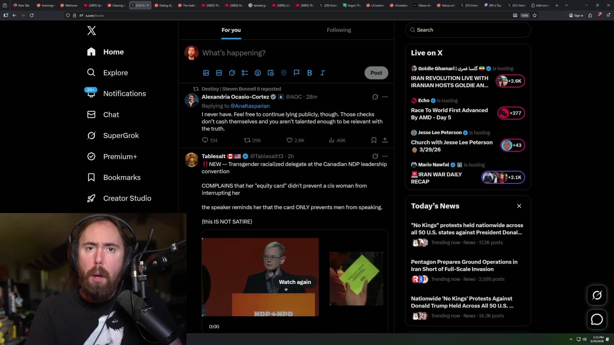614x345 pixels.
Task: Open @AnaKasparian's profile link
Action: pyautogui.click(x=250, y=106)
